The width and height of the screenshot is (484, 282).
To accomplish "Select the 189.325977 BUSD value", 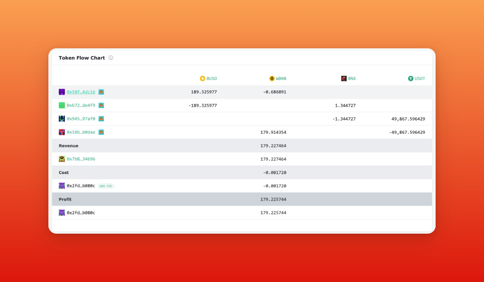I will [x=204, y=92].
